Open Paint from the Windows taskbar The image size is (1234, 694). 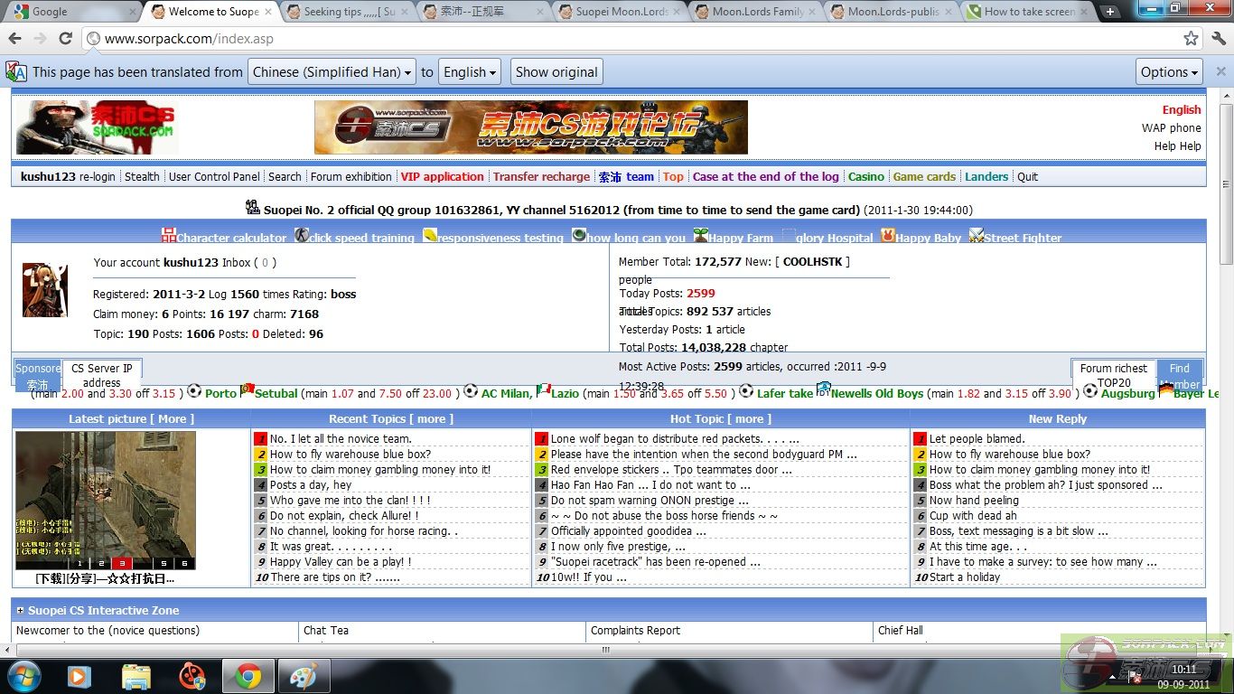tap(304, 676)
